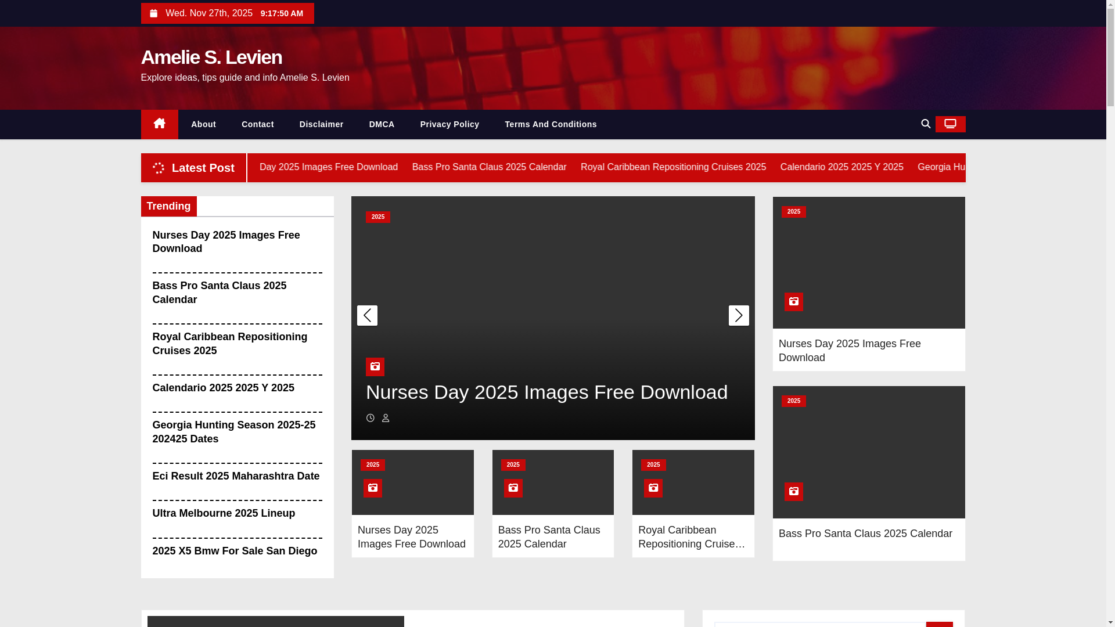Click 2025 tag on right Bass Pro card
Image resolution: width=1115 pixels, height=627 pixels.
(794, 401)
